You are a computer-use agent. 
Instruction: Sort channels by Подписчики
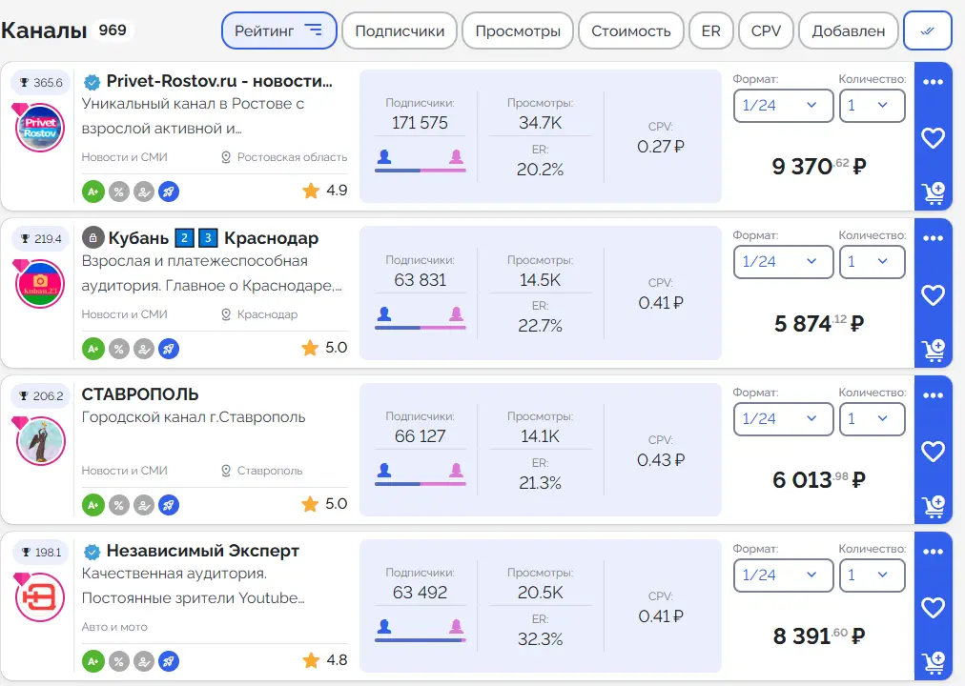[400, 30]
